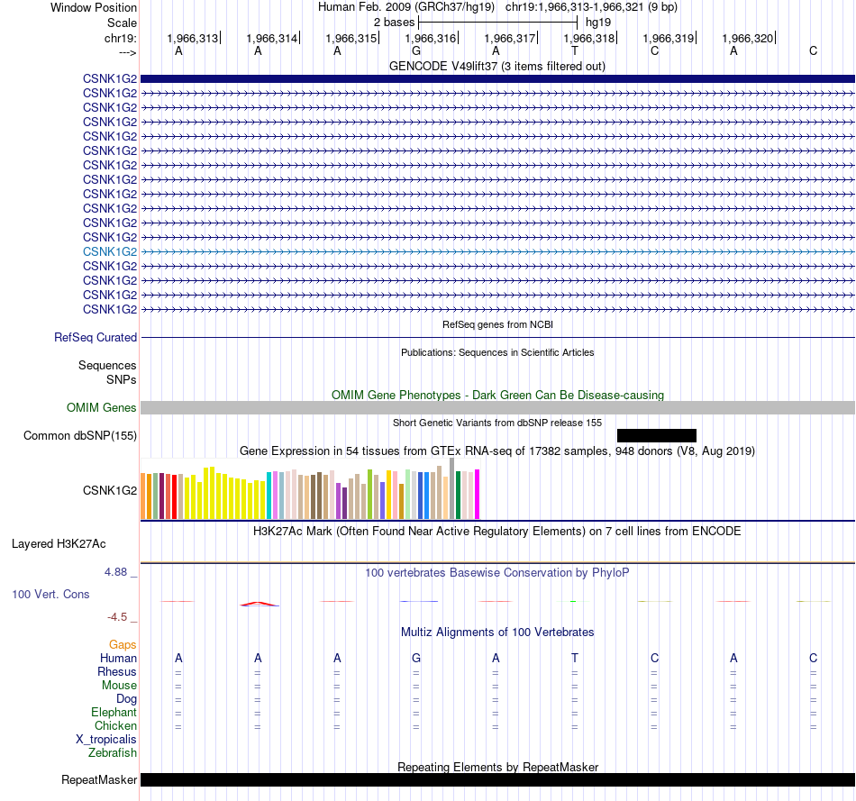Click Short Genetic Variants from dbSNP title

pos(497,423)
